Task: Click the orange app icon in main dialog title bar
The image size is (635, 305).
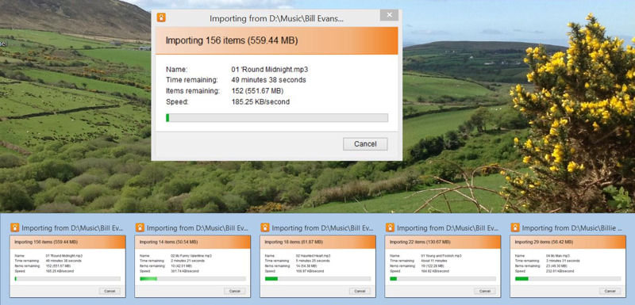Action: pyautogui.click(x=161, y=17)
